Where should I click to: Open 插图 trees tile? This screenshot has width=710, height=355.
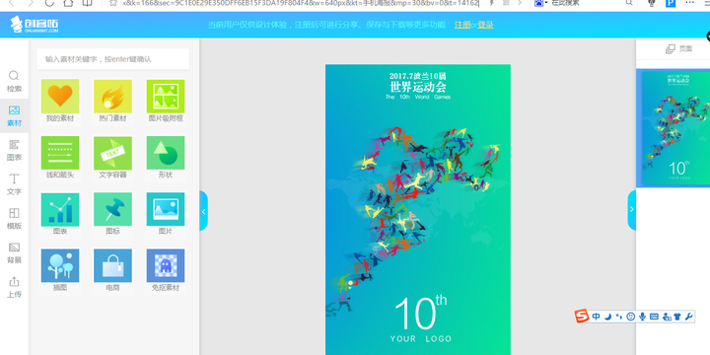(60, 271)
